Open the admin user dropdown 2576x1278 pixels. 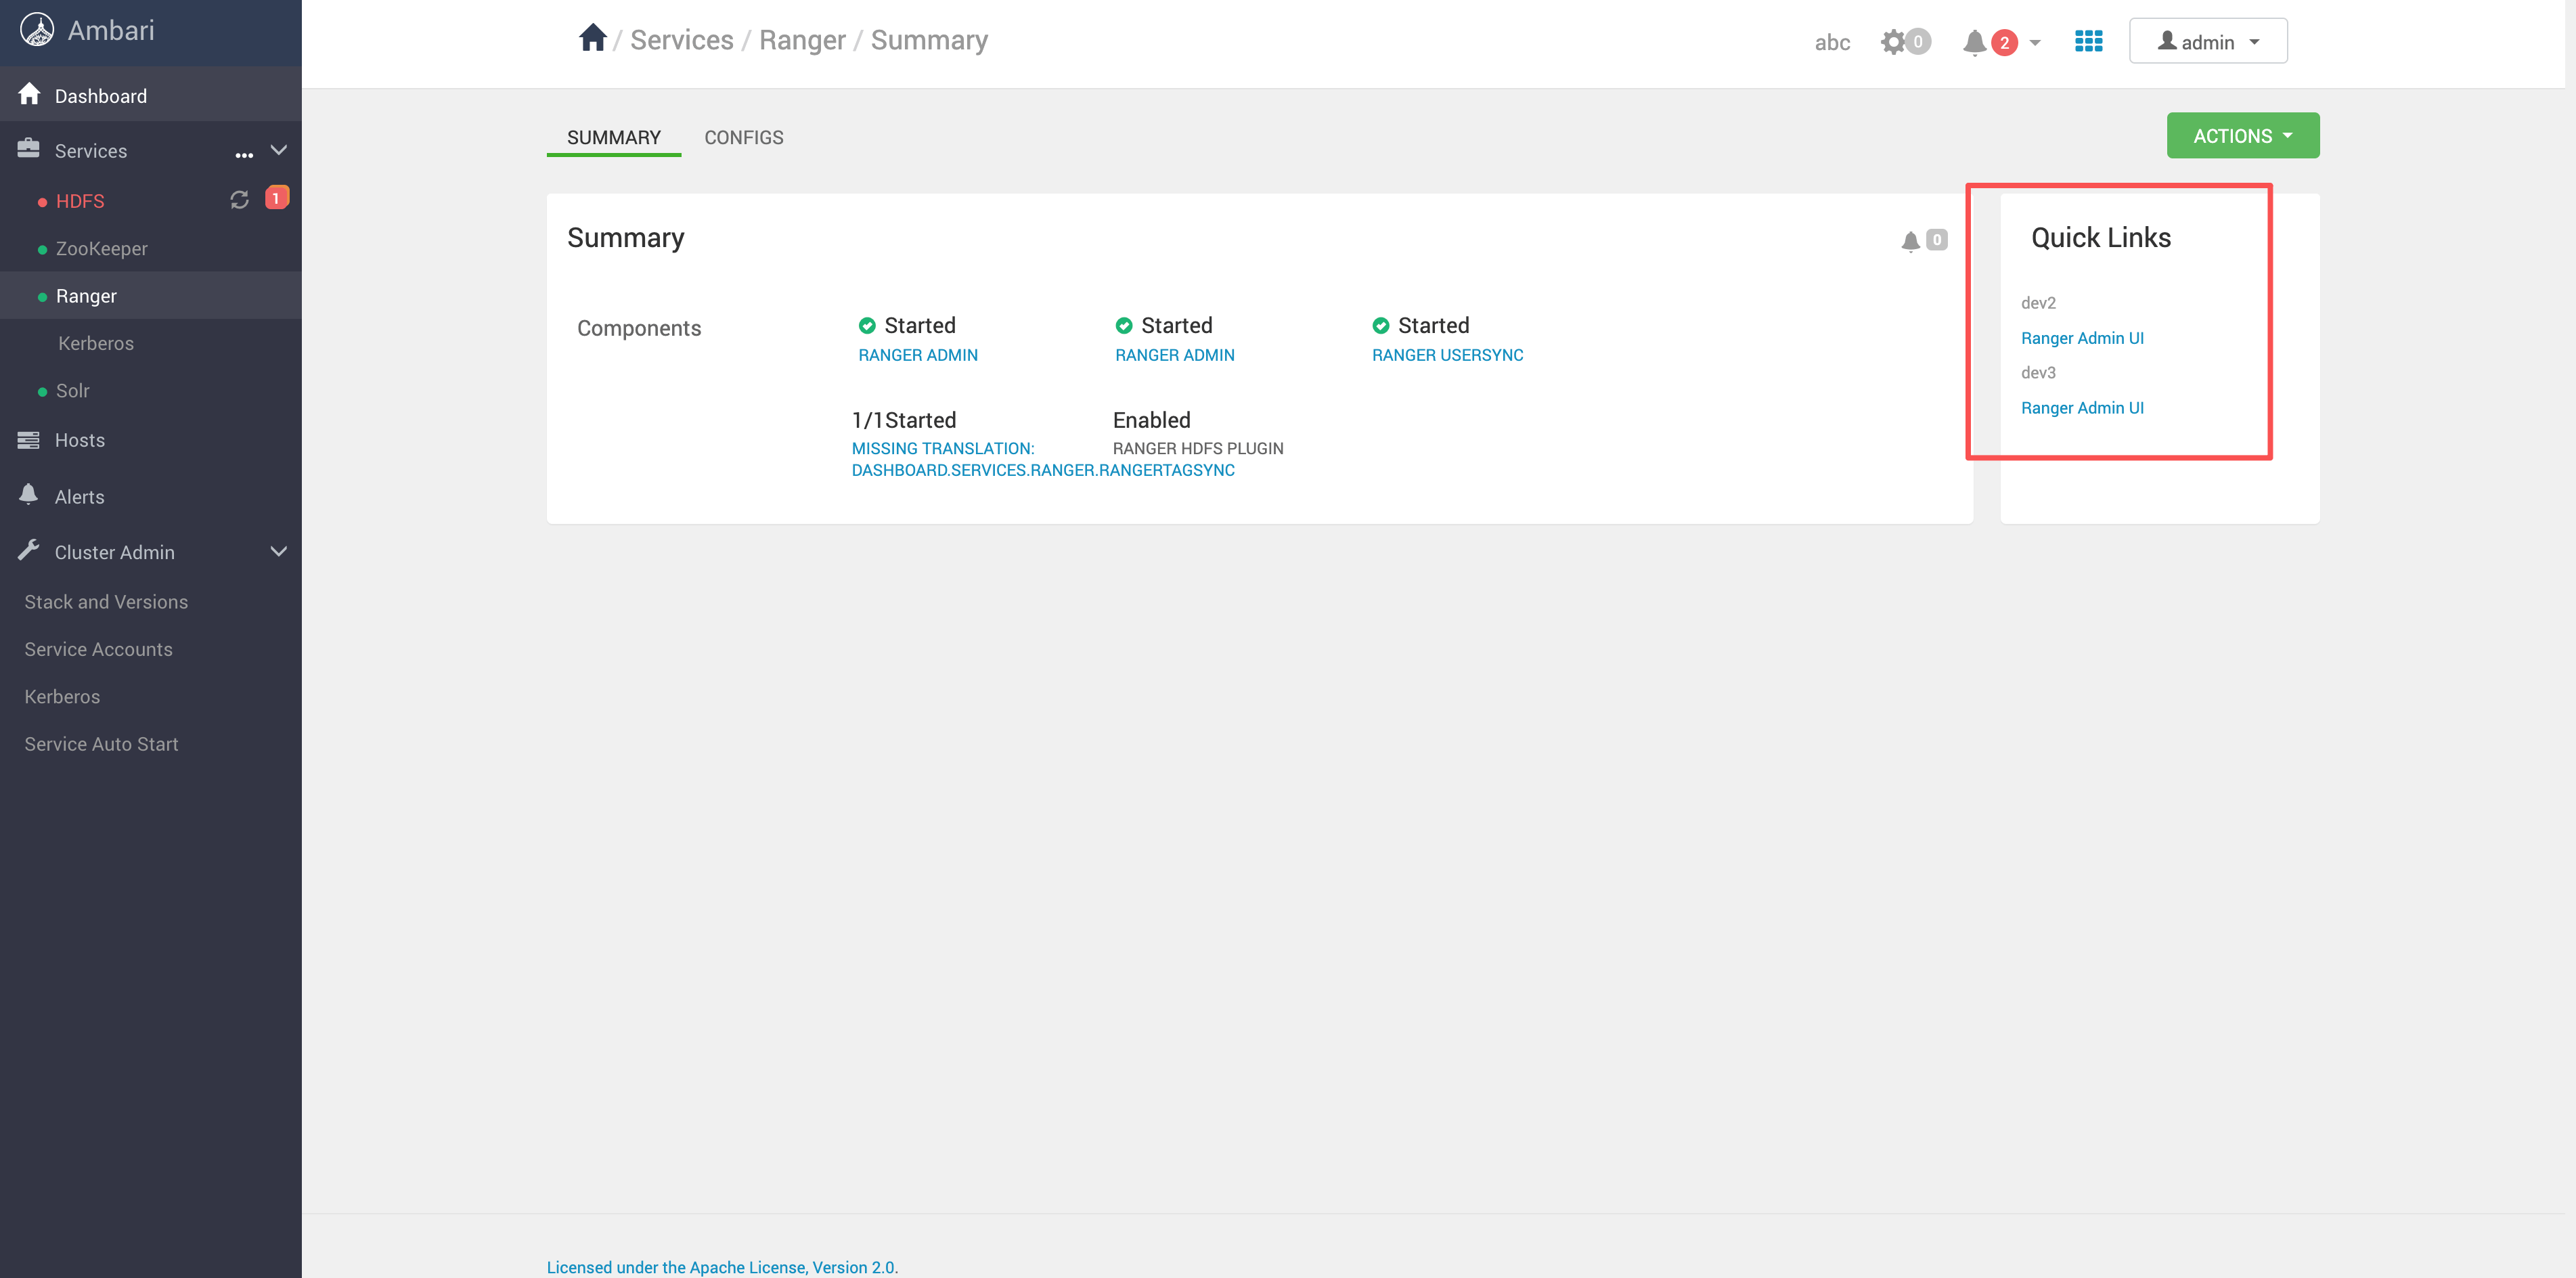tap(2207, 41)
